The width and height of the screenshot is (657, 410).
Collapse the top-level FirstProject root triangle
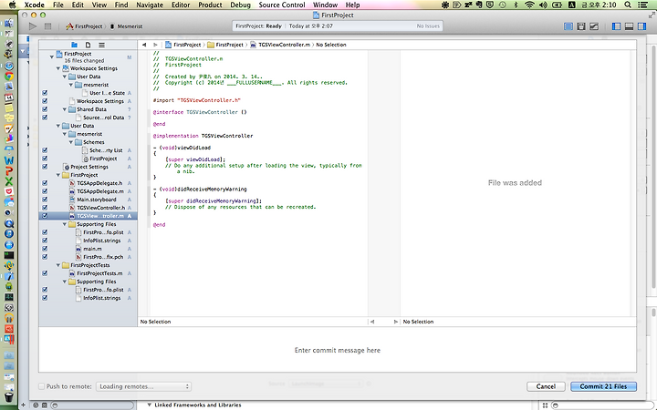51,56
